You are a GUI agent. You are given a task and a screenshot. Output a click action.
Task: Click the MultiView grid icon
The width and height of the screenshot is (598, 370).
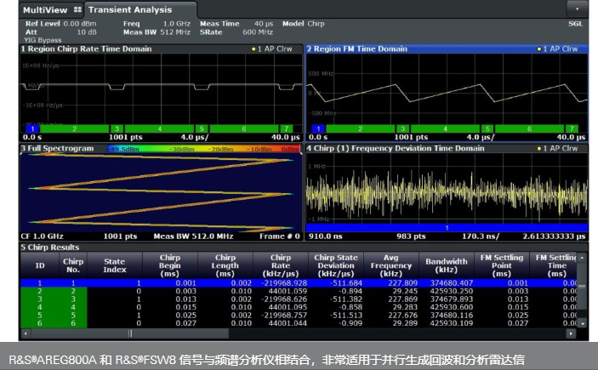pyautogui.click(x=77, y=10)
